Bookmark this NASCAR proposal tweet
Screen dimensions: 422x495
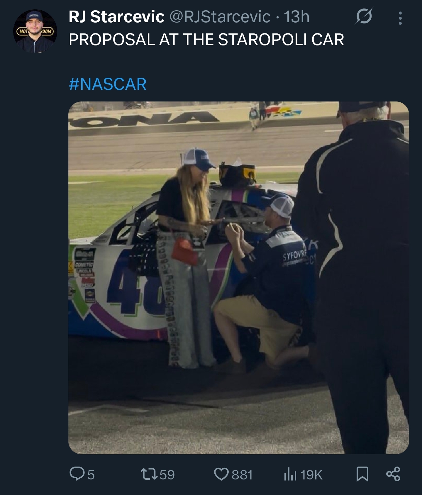[x=362, y=474]
